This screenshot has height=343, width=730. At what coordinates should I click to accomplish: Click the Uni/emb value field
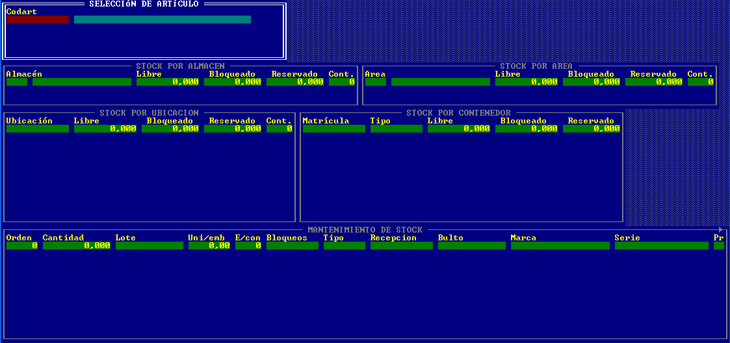[x=209, y=246]
